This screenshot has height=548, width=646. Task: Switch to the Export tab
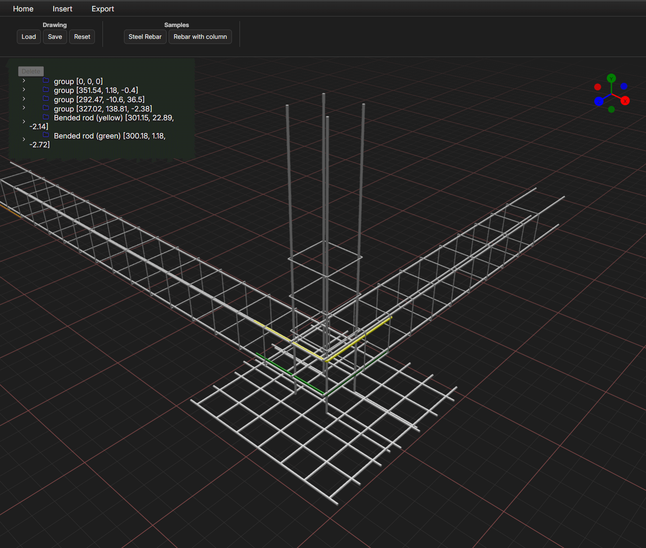coord(102,9)
